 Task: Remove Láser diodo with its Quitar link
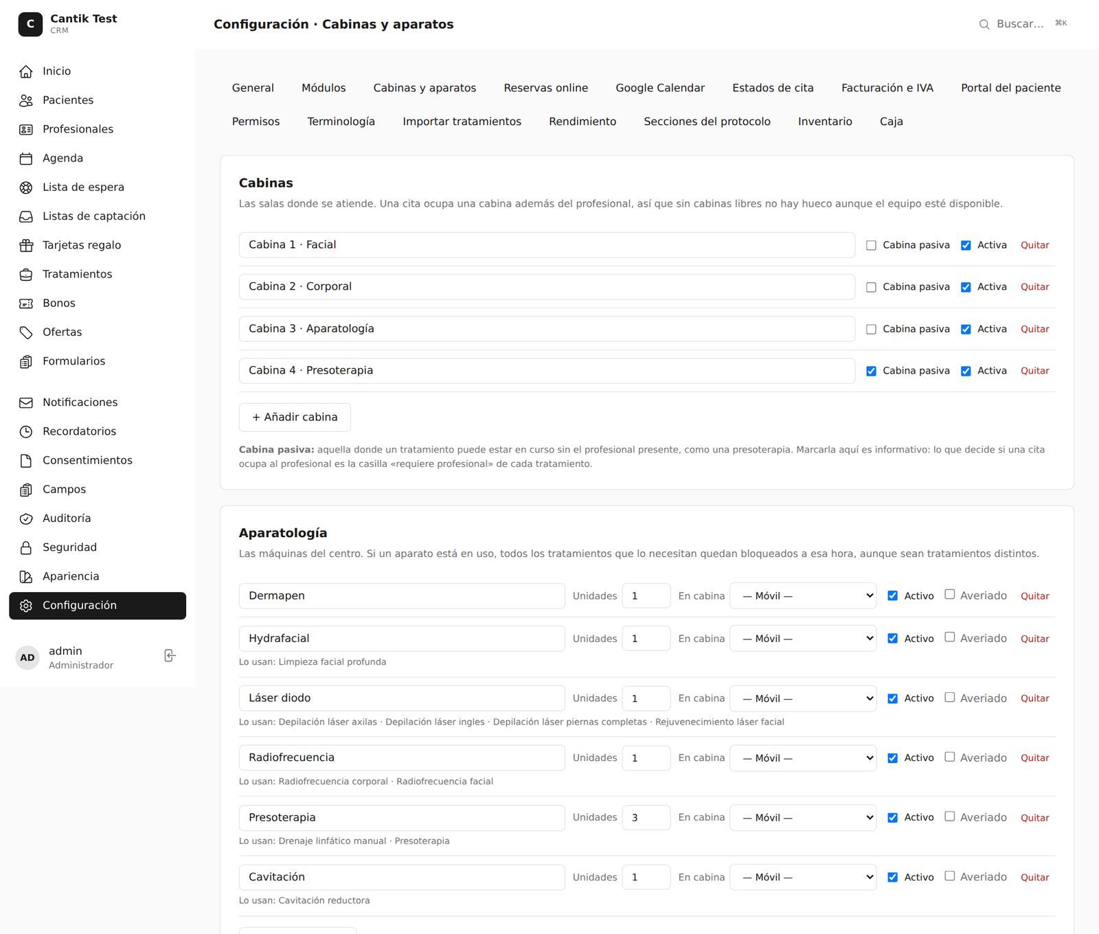pos(1034,698)
